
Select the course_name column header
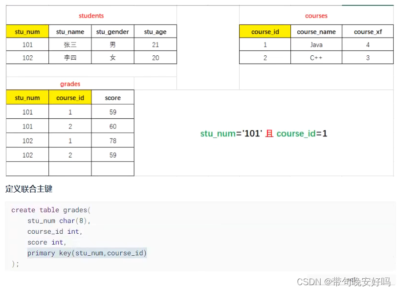(x=316, y=31)
